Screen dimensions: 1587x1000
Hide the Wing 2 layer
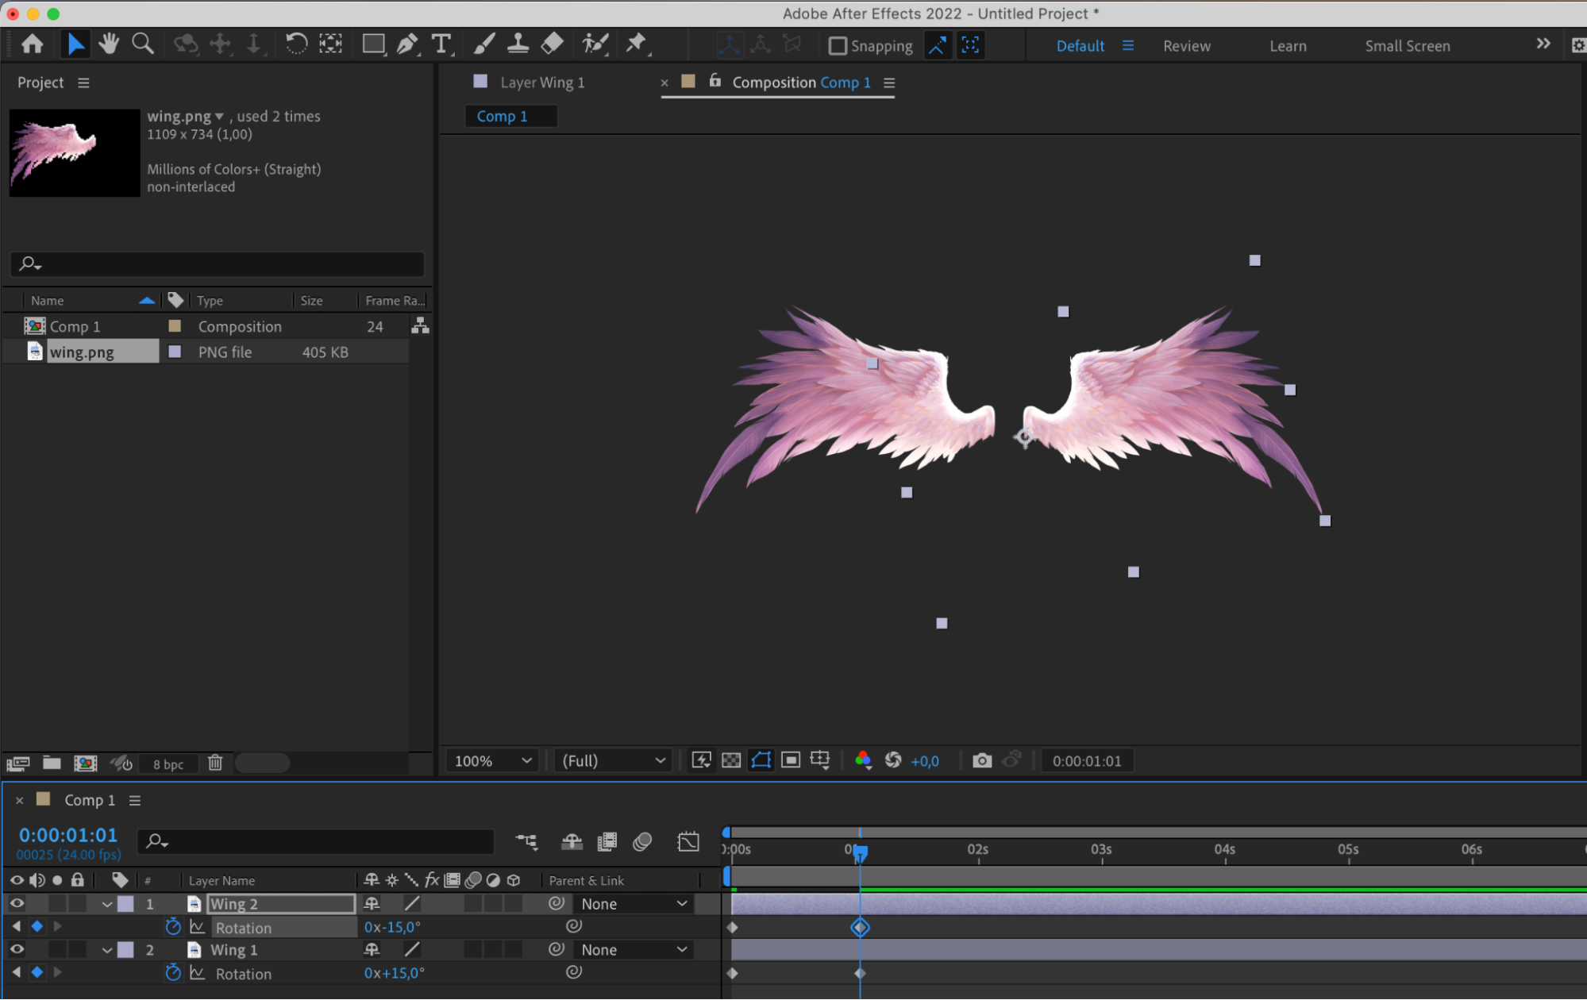pos(17,903)
